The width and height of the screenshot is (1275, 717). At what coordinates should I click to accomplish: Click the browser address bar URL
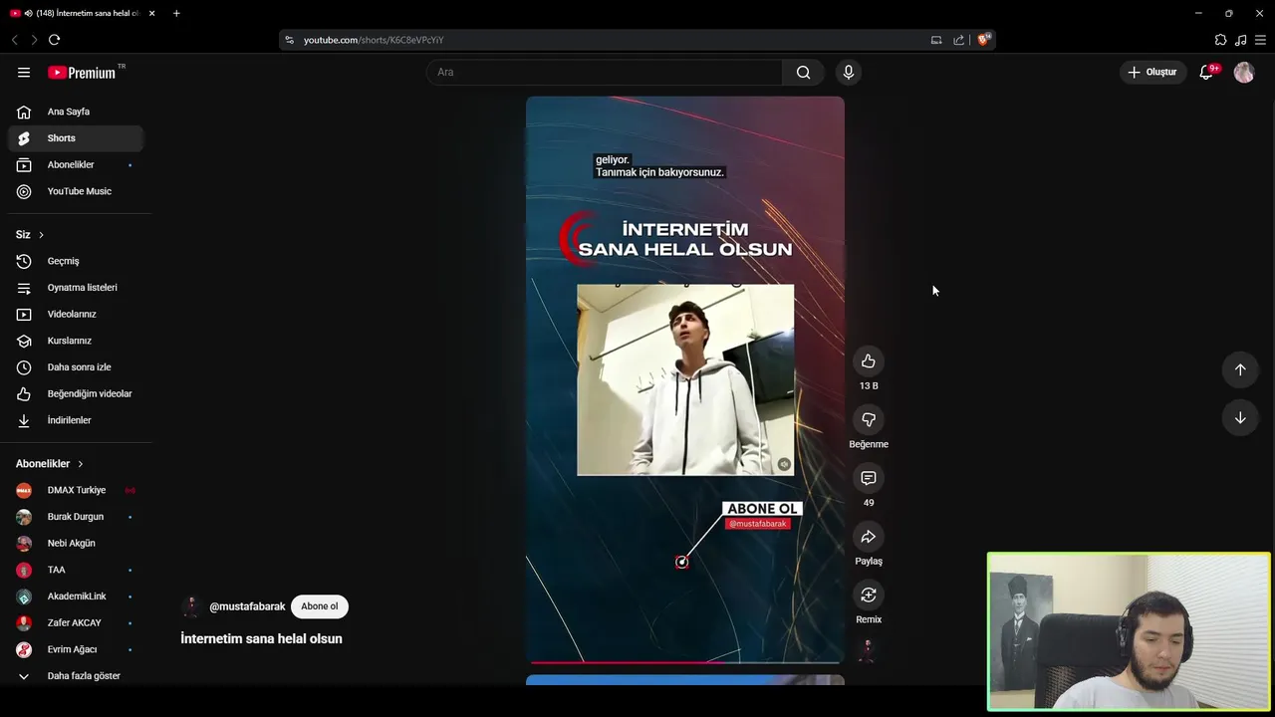tap(374, 40)
